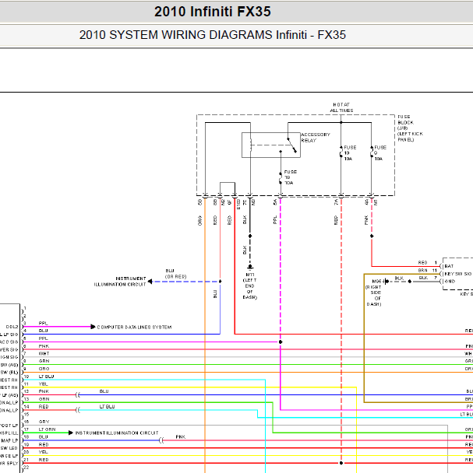Click the 'BAT' terminal label
This screenshot has height=473, width=473.
[449, 266]
